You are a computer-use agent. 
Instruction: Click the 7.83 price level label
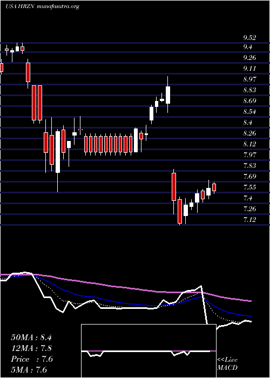pyautogui.click(x=249, y=166)
